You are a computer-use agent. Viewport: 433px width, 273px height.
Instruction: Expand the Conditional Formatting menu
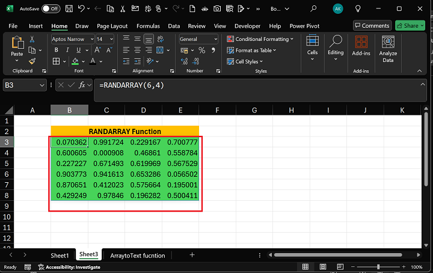tap(260, 39)
